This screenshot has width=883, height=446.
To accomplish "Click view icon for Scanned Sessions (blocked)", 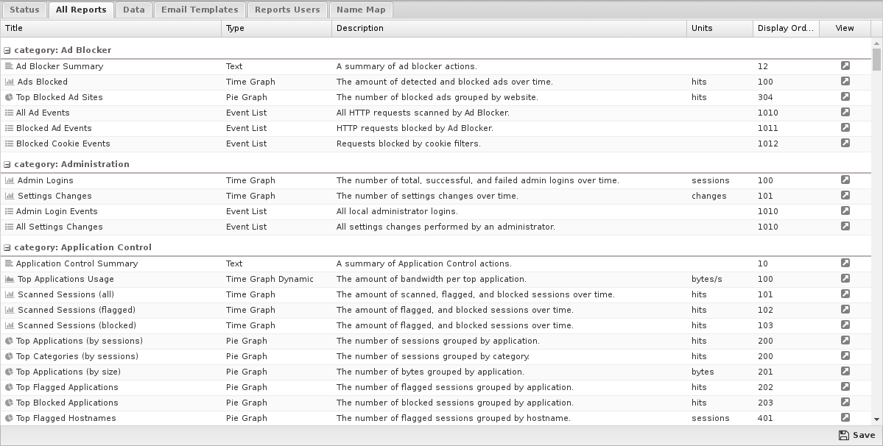I will coord(845,325).
